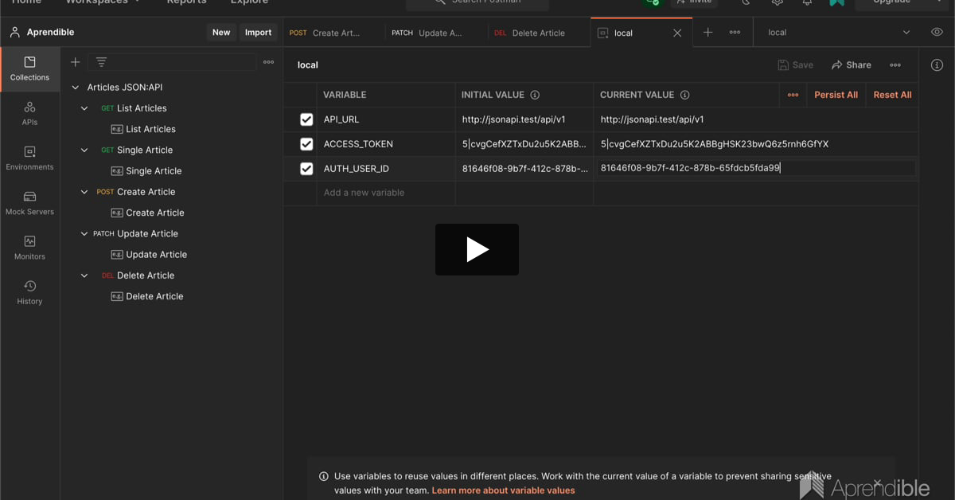This screenshot has width=955, height=500.
Task: Open collections panel more options ellipsis
Action: [268, 62]
